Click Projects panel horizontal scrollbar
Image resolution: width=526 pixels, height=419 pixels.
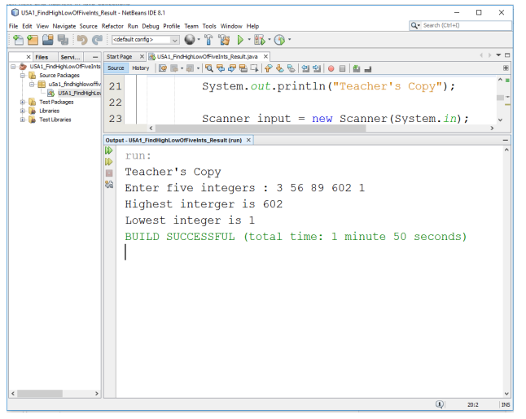tap(40, 393)
